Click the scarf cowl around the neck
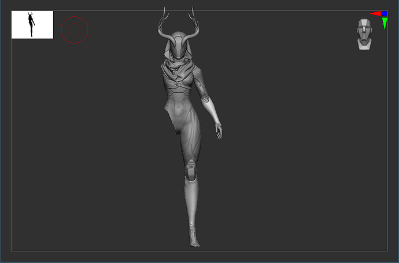This screenshot has height=263, width=399. coord(178,72)
